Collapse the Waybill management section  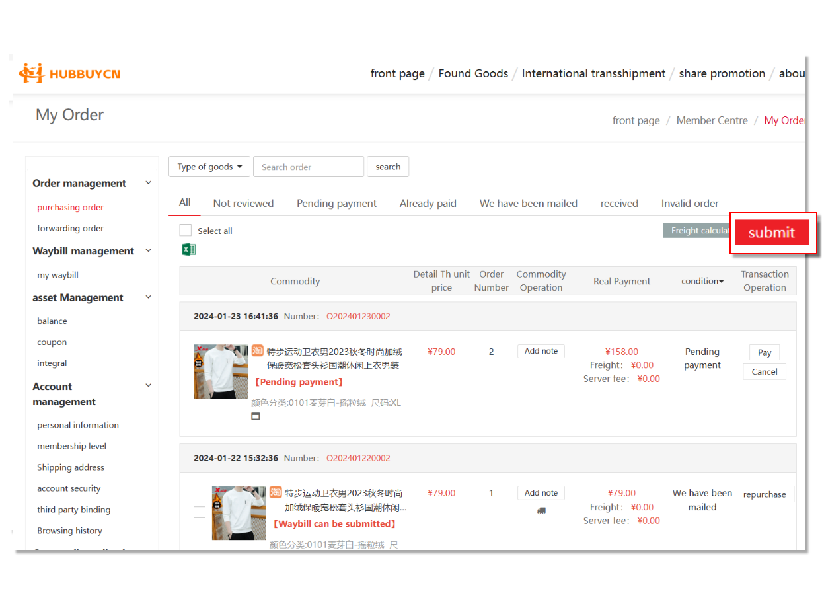click(x=148, y=250)
